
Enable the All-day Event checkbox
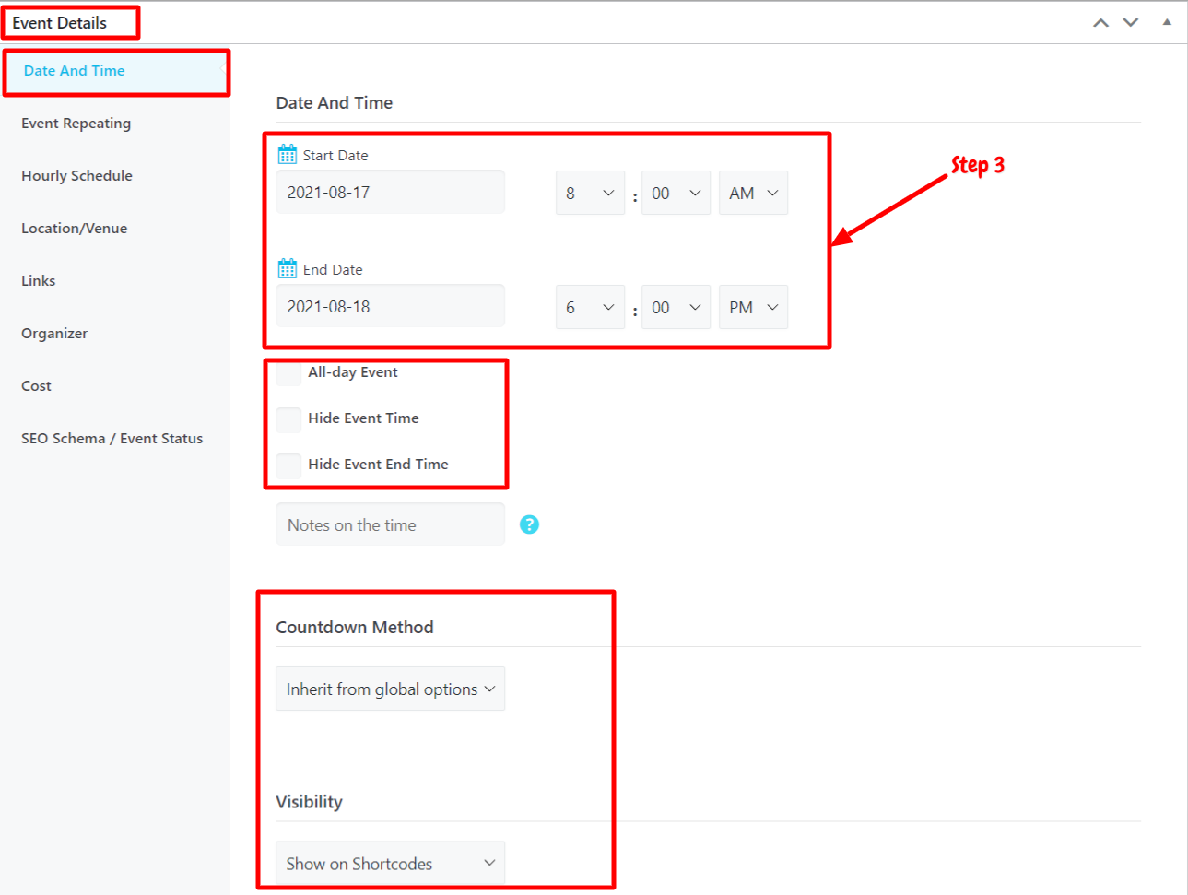tap(288, 372)
